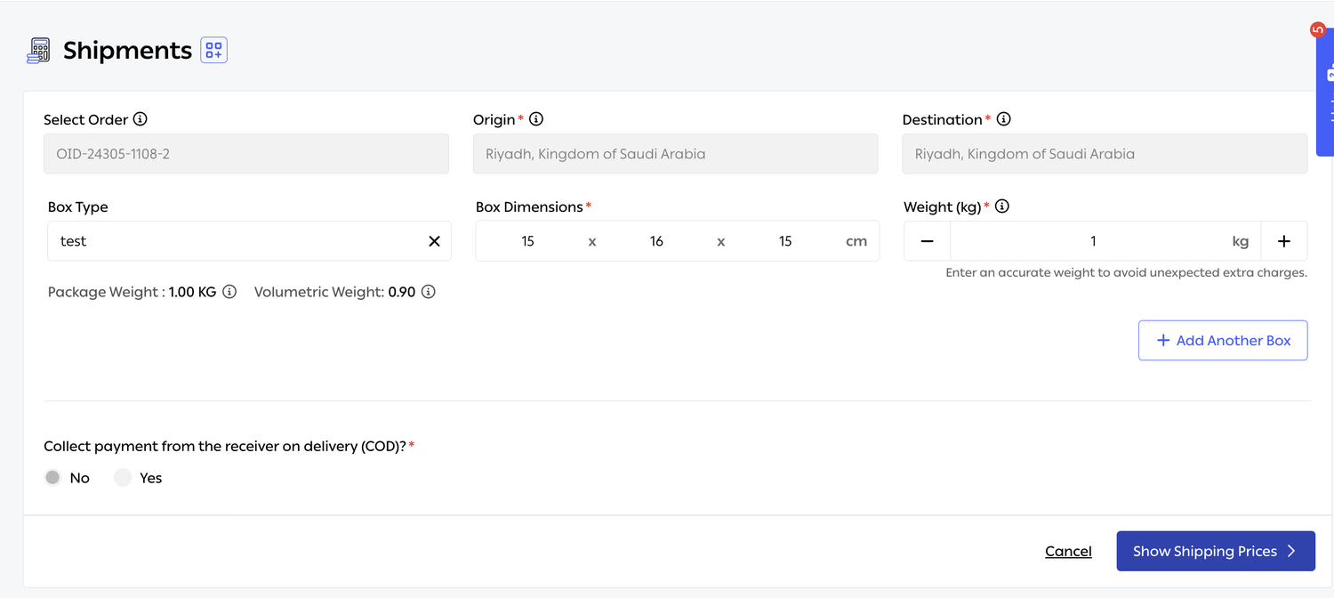Click Show Shipping Prices button
The width and height of the screenshot is (1334, 598).
[1216, 552]
